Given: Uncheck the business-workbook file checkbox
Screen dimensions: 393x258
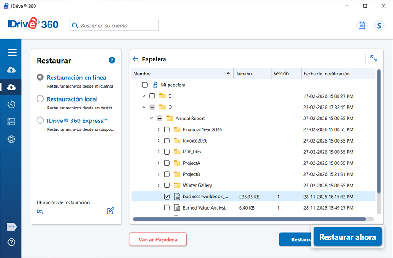Looking at the screenshot, I should [x=167, y=197].
